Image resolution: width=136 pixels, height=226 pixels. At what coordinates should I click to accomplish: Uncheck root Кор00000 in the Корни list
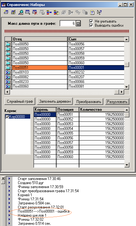7,117
